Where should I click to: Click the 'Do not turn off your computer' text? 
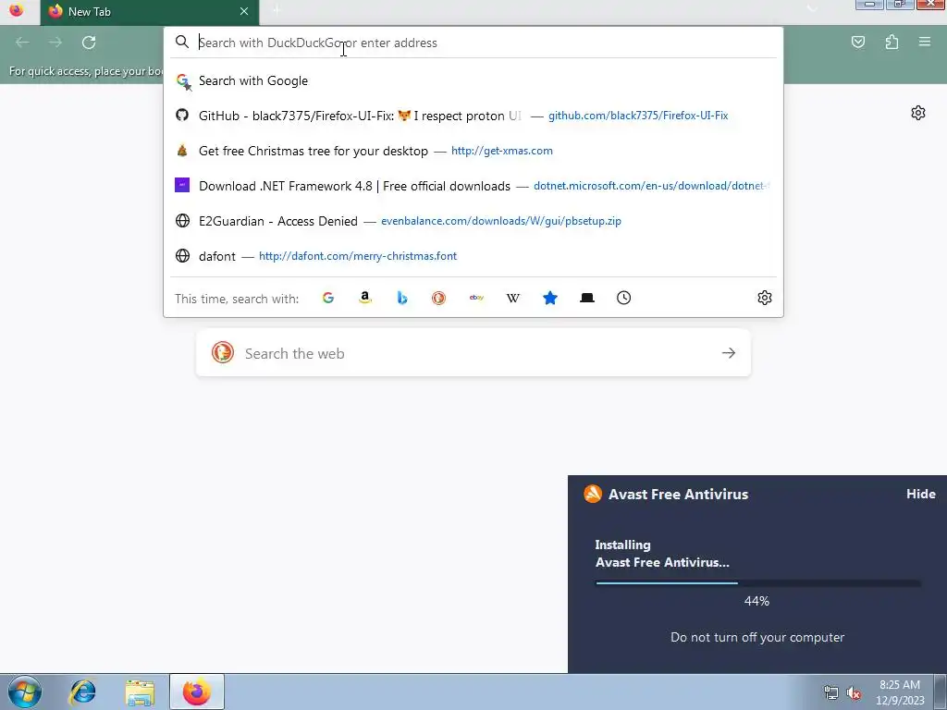point(757,637)
